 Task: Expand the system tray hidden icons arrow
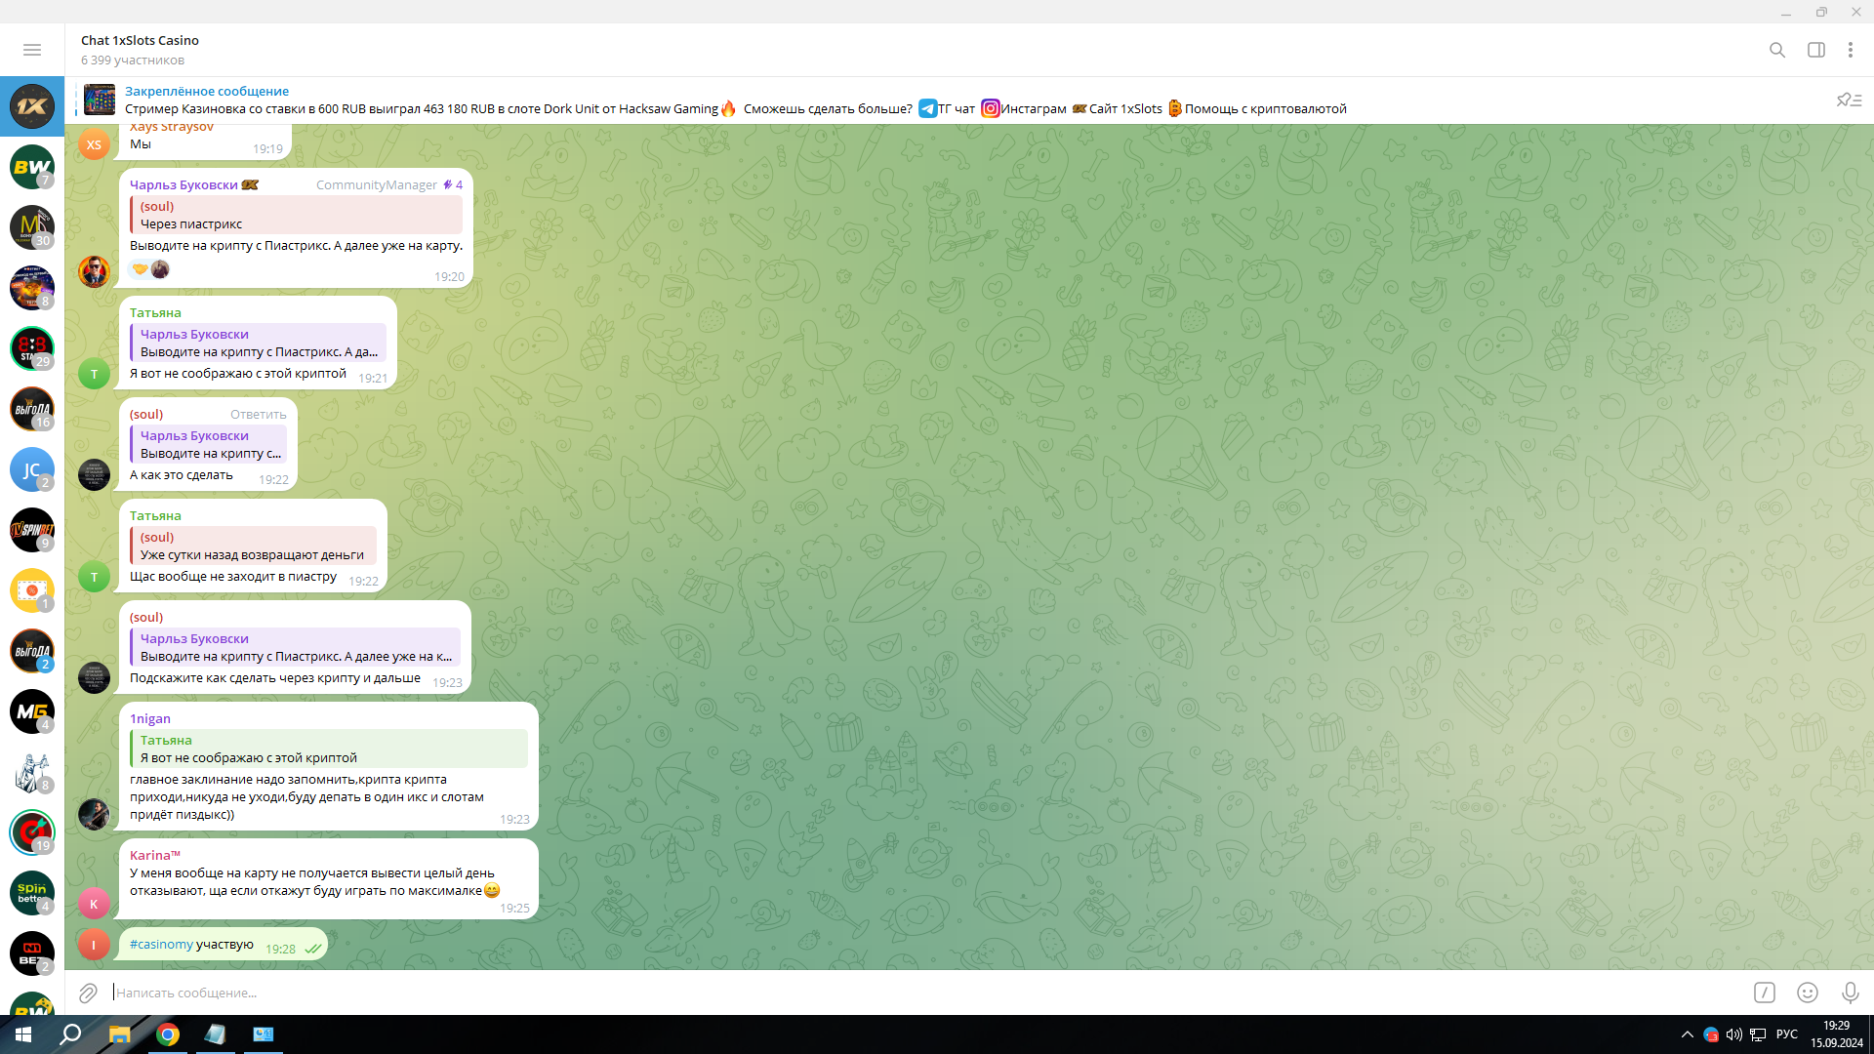(x=1687, y=1034)
